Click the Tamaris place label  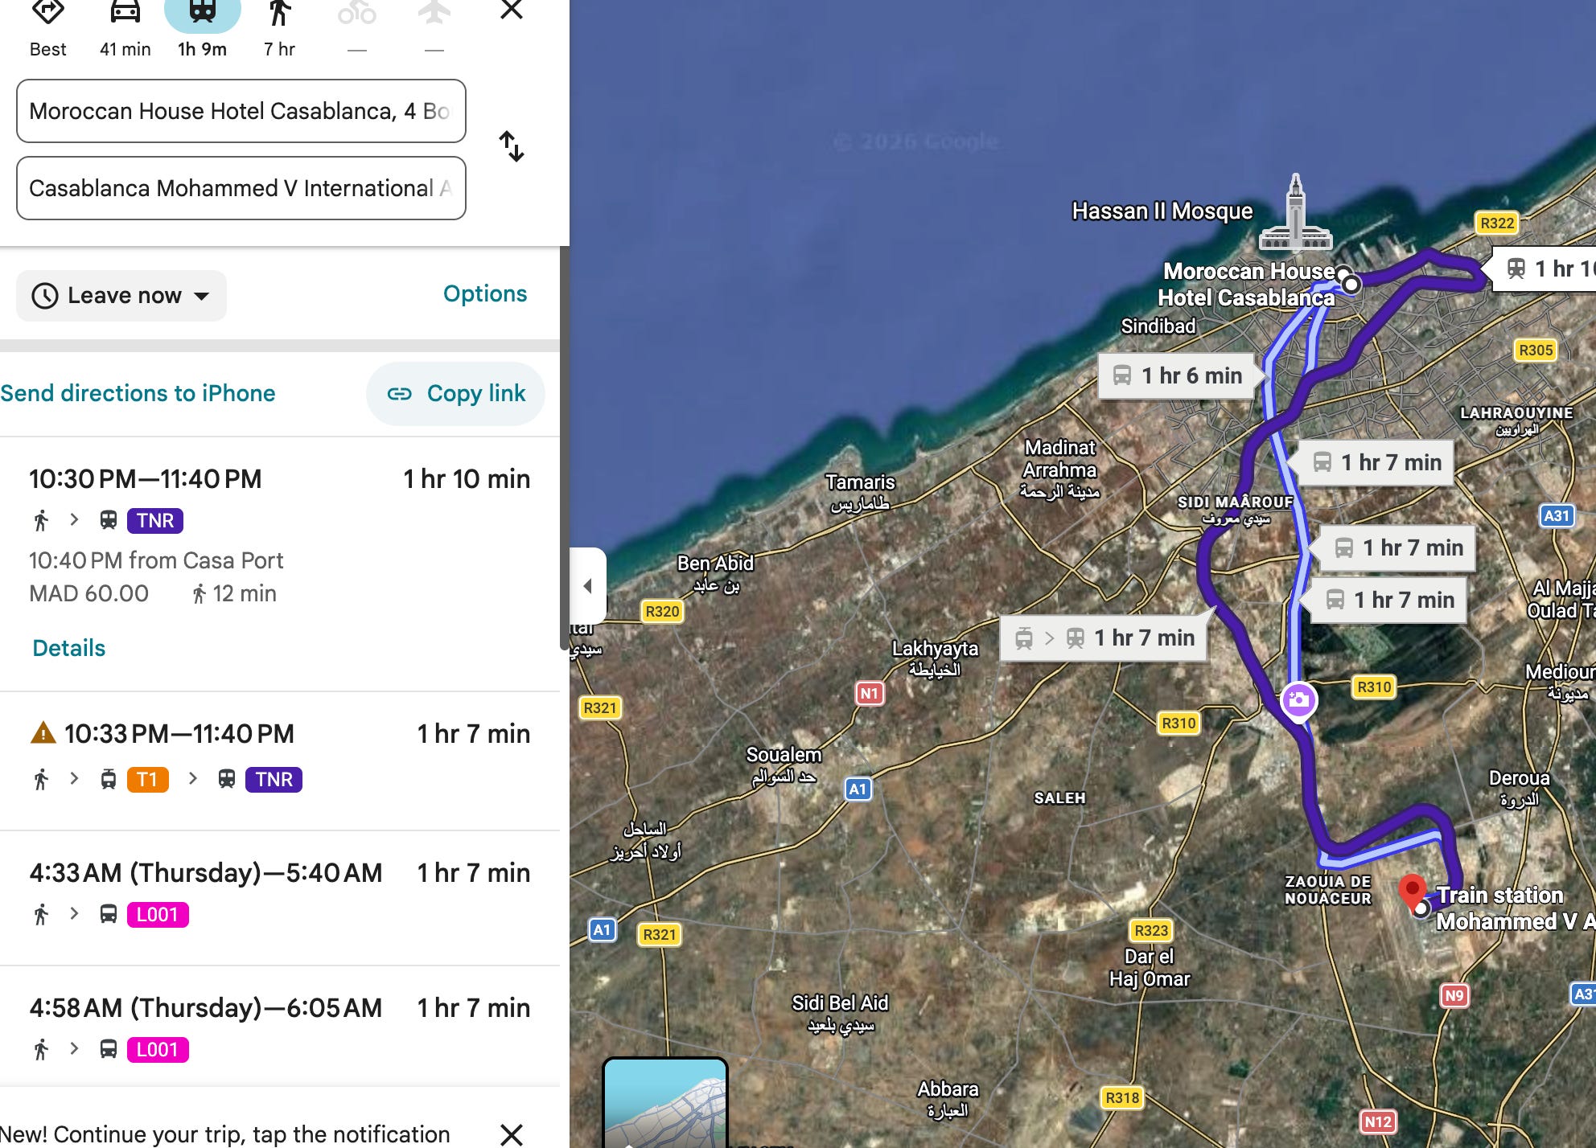(860, 492)
